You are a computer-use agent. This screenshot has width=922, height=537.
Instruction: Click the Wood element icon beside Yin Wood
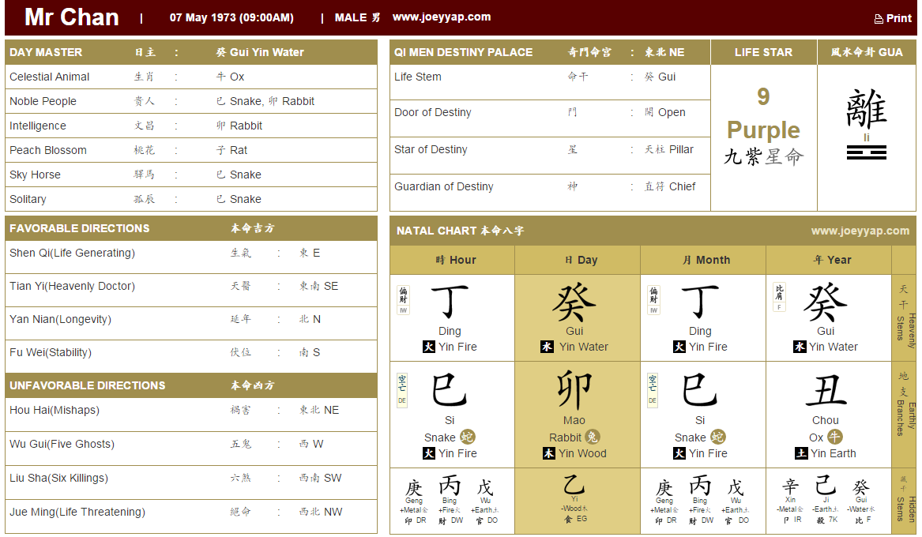[x=549, y=453]
